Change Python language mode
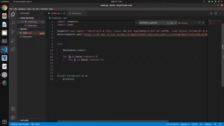 (208, 124)
